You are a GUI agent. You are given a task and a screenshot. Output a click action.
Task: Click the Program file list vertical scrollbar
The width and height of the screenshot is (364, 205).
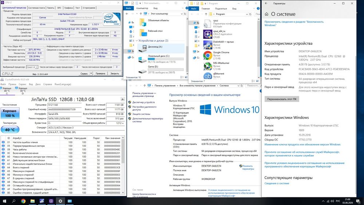pyautogui.click(x=258, y=48)
